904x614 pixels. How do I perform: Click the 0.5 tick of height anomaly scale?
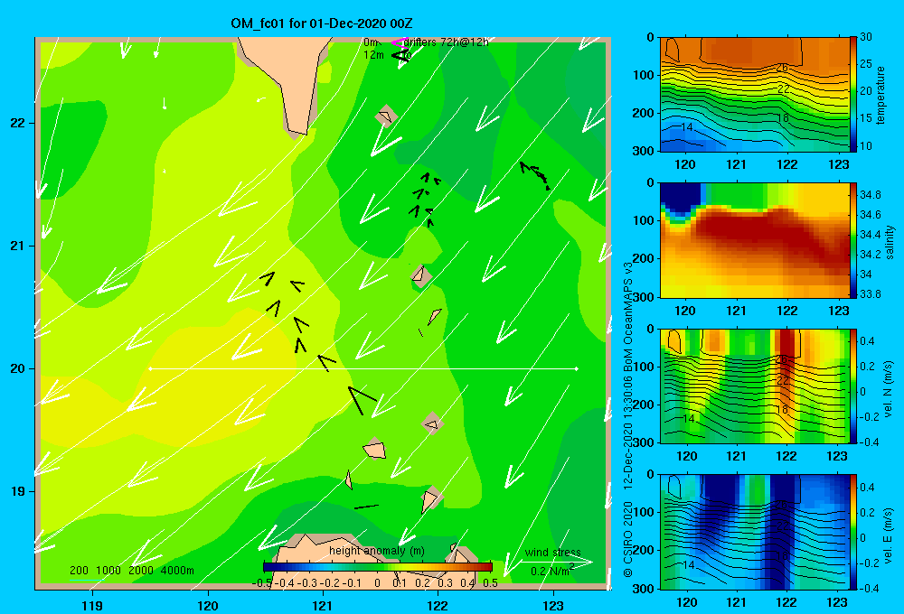(491, 583)
